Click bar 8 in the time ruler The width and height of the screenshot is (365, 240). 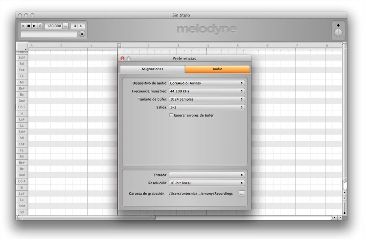pos(327,46)
